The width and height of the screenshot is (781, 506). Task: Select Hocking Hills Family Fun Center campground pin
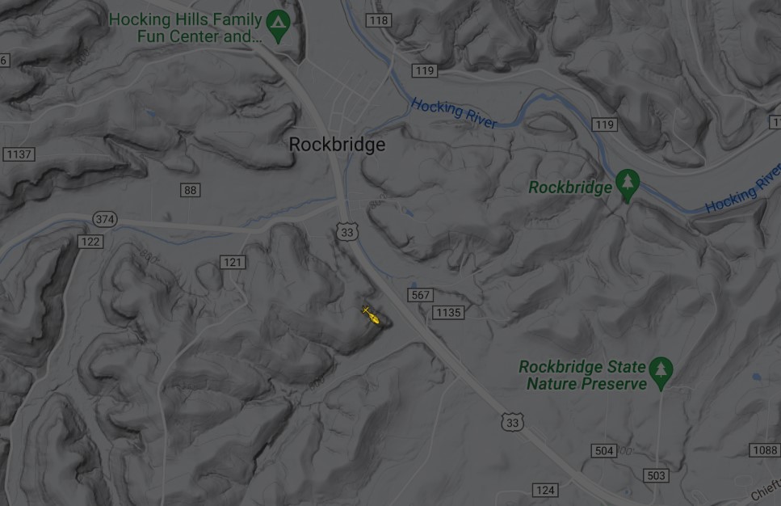tap(278, 26)
